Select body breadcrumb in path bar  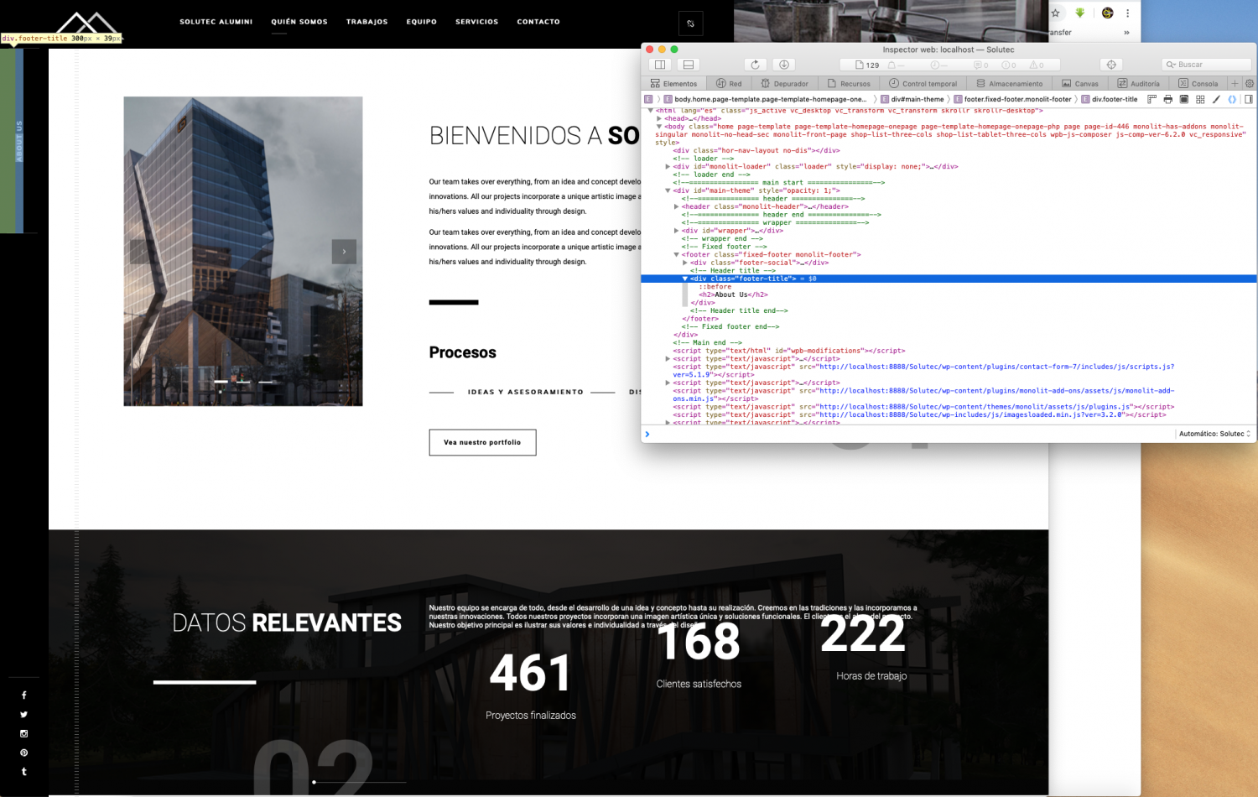[766, 99]
